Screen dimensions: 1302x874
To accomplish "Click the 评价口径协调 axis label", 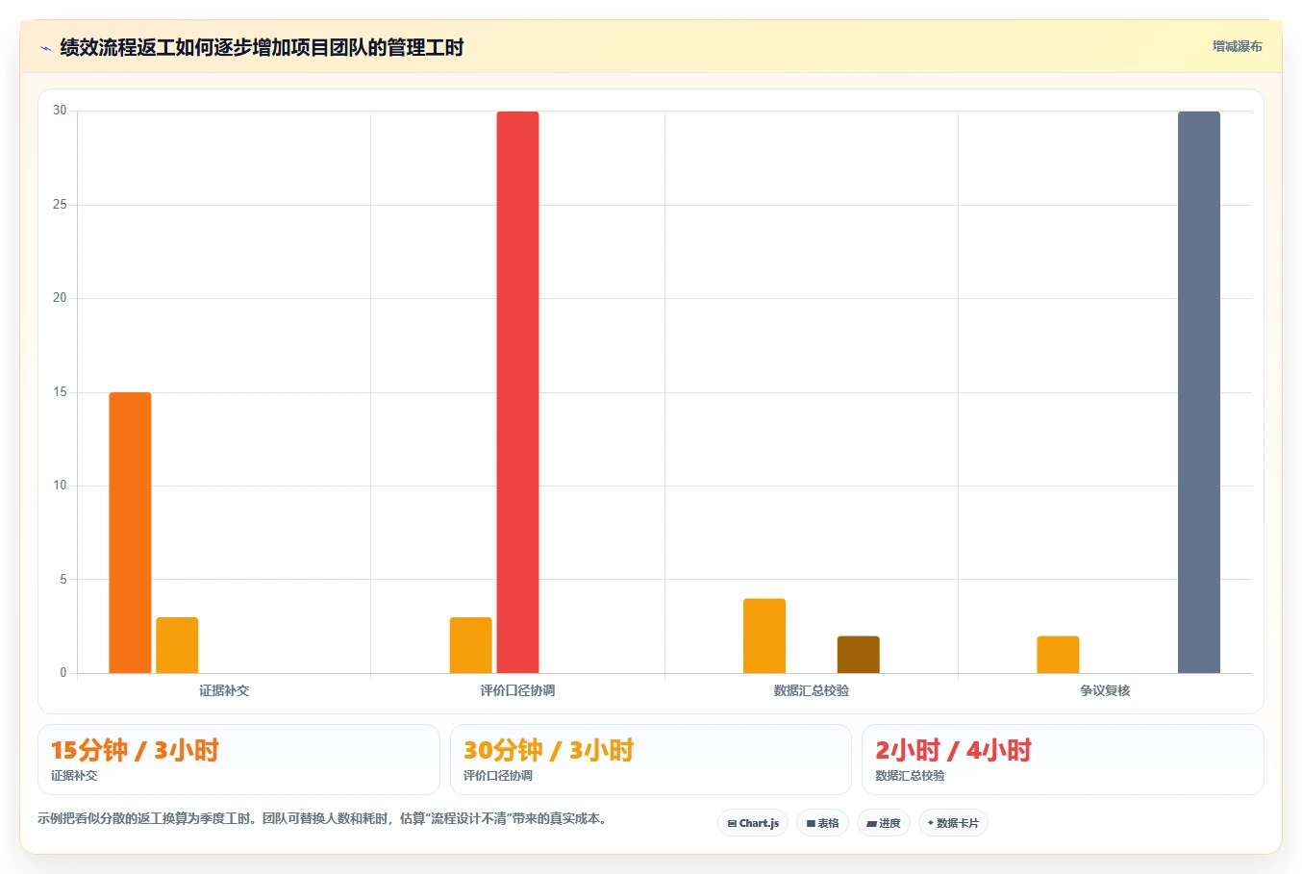I will click(517, 690).
